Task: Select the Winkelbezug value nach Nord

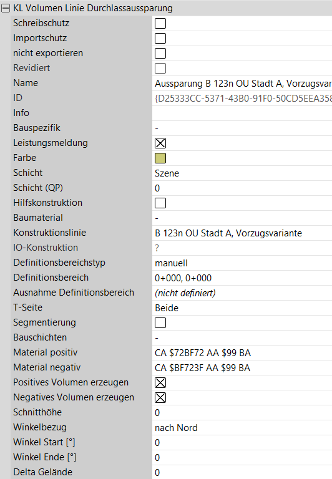Action: click(242, 428)
